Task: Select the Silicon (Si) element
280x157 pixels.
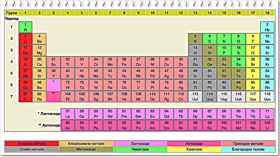Action: (210, 50)
